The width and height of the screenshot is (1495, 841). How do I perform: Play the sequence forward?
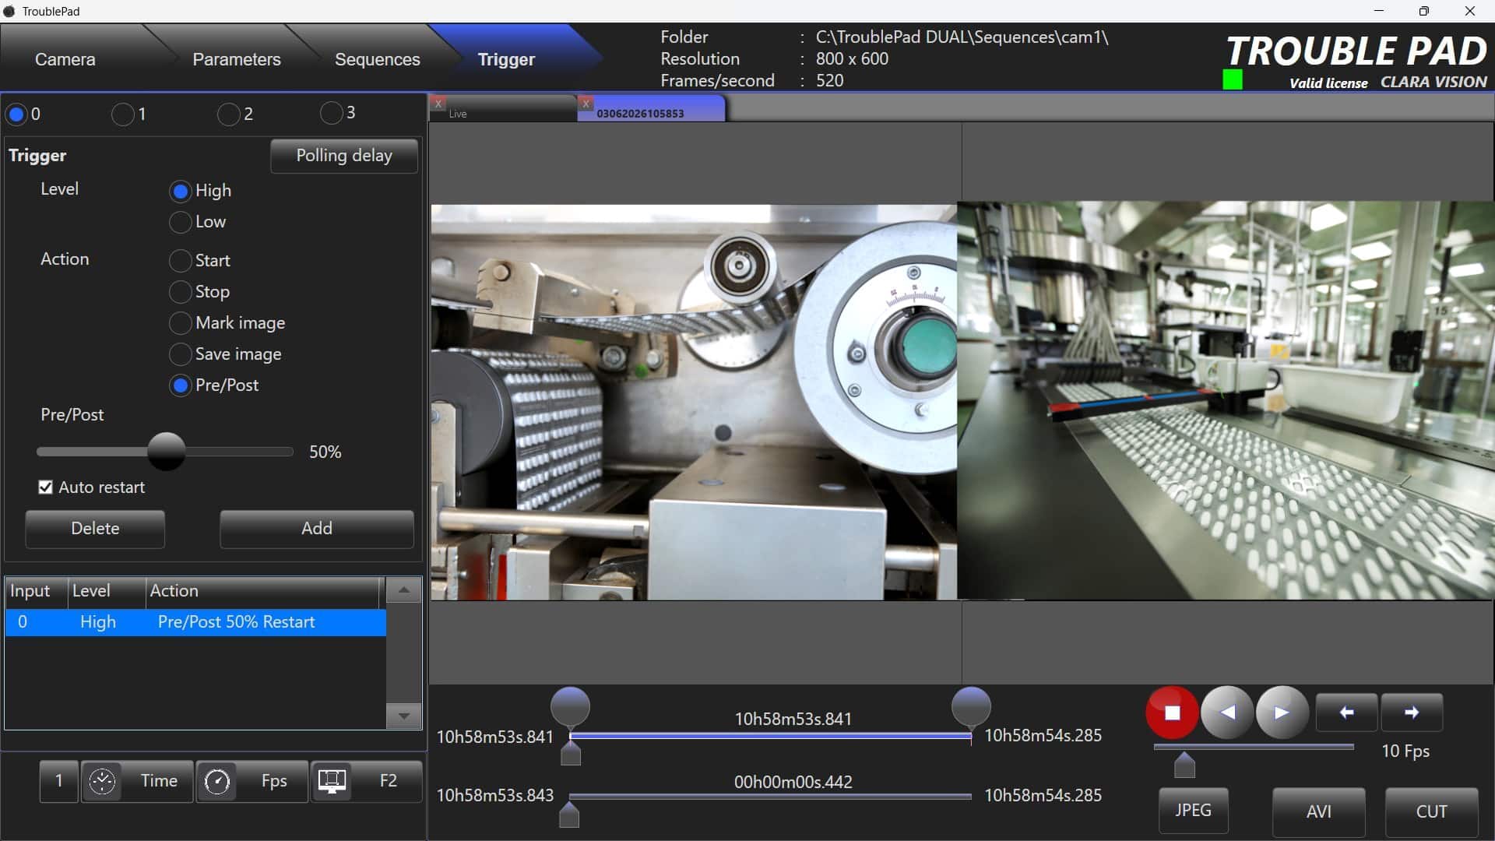(x=1282, y=713)
